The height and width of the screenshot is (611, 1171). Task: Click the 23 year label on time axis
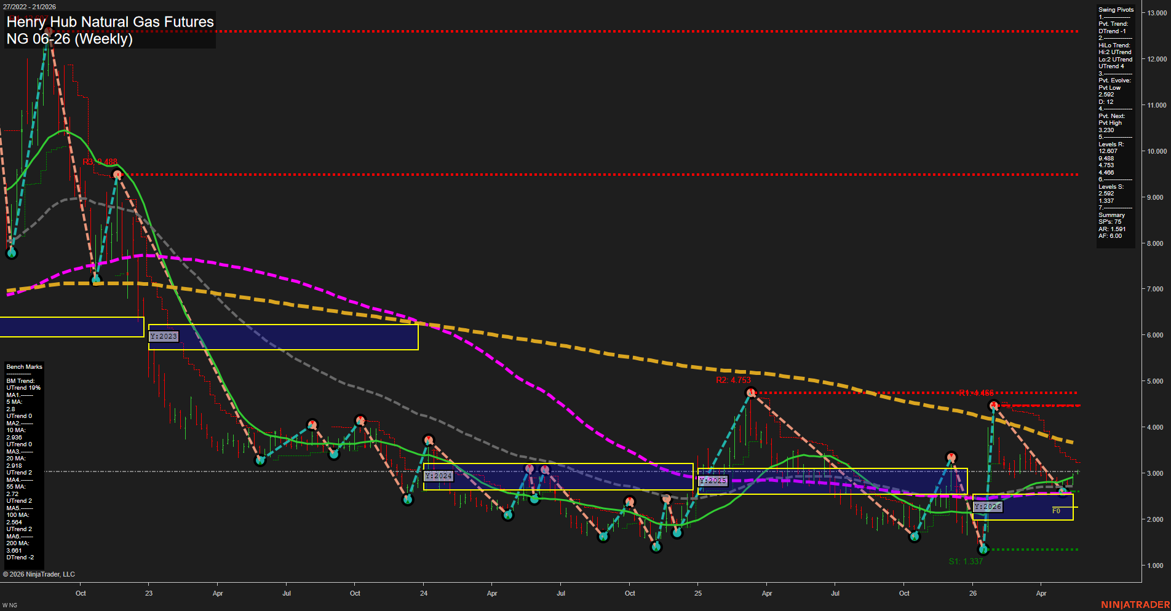tap(149, 593)
